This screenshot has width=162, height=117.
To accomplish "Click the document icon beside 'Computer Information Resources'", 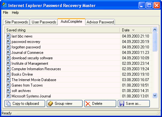I will pyautogui.click(x=8, y=69).
